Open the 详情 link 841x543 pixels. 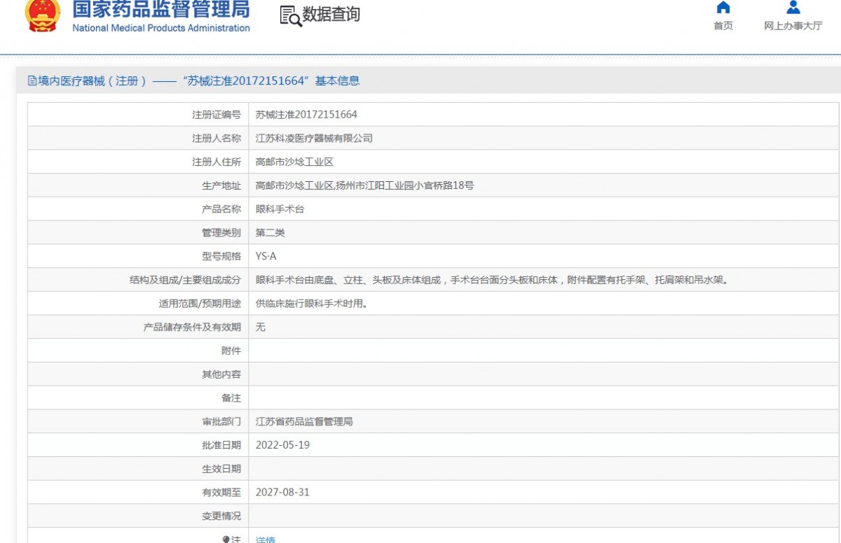point(266,540)
